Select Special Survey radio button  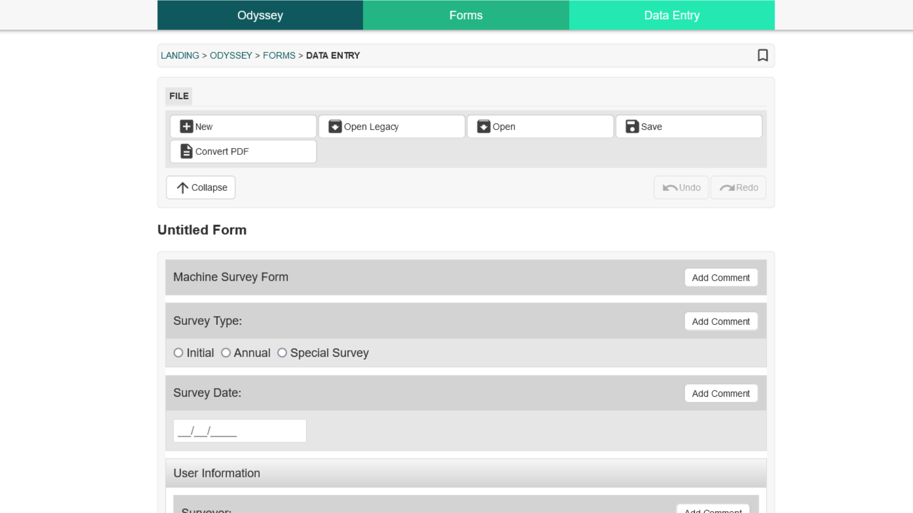coord(282,352)
